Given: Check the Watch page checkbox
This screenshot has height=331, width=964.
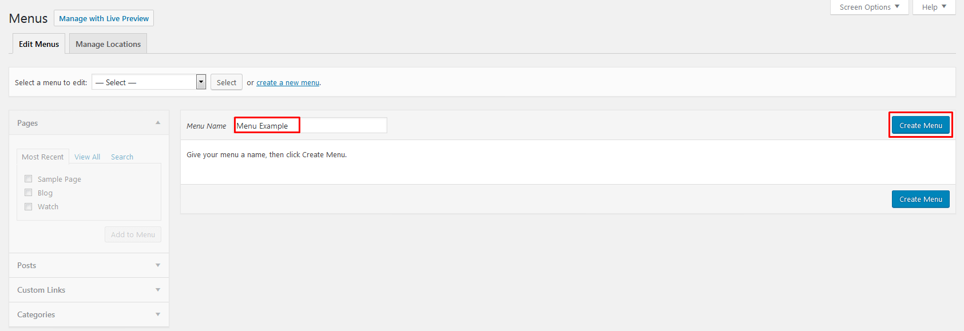Looking at the screenshot, I should coord(29,206).
